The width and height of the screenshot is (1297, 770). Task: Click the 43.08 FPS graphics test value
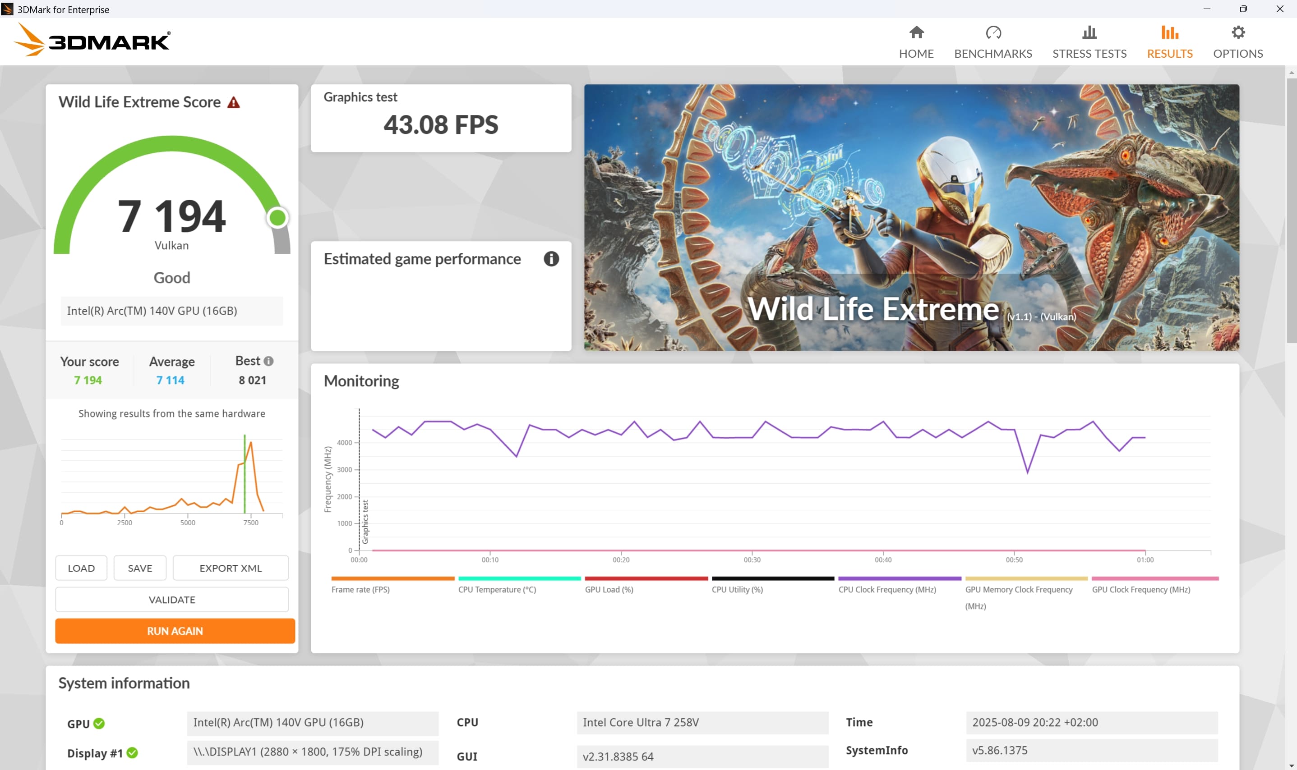441,124
